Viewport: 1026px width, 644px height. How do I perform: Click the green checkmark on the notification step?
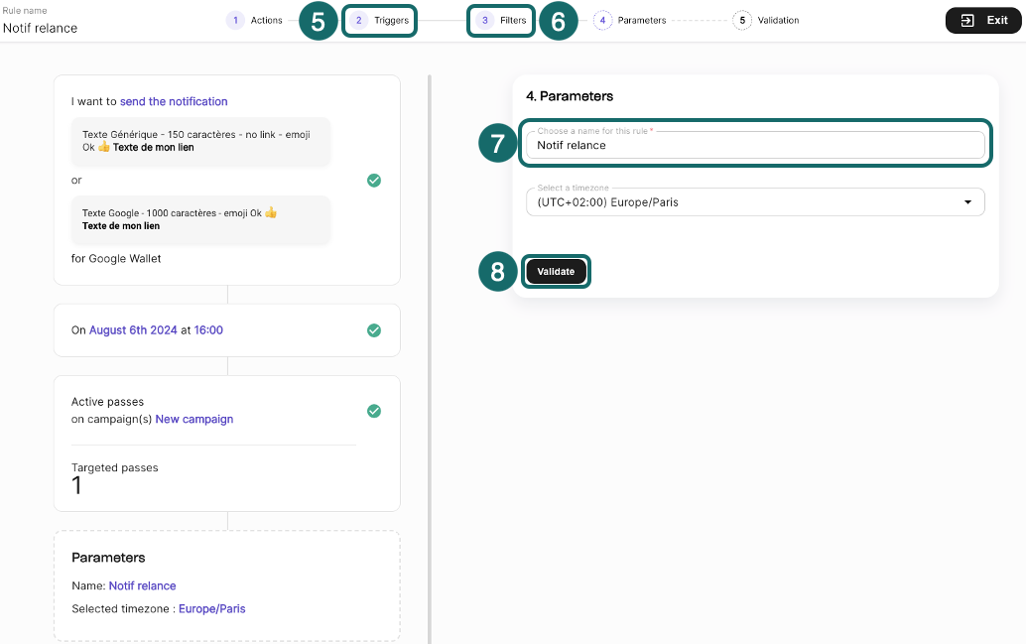[374, 181]
